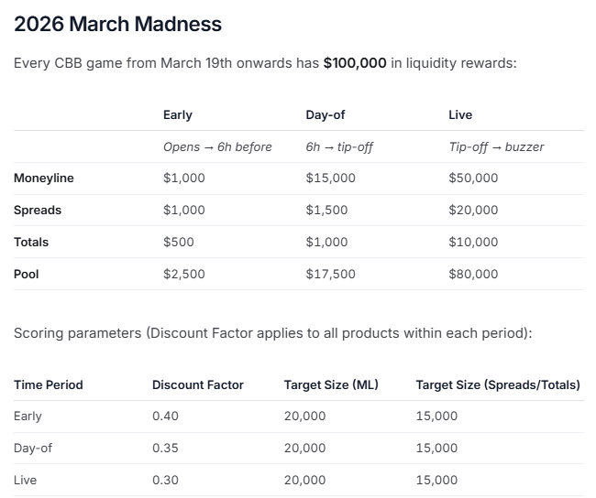
Task: Click the Discount Factor column header
Action: 198,384
